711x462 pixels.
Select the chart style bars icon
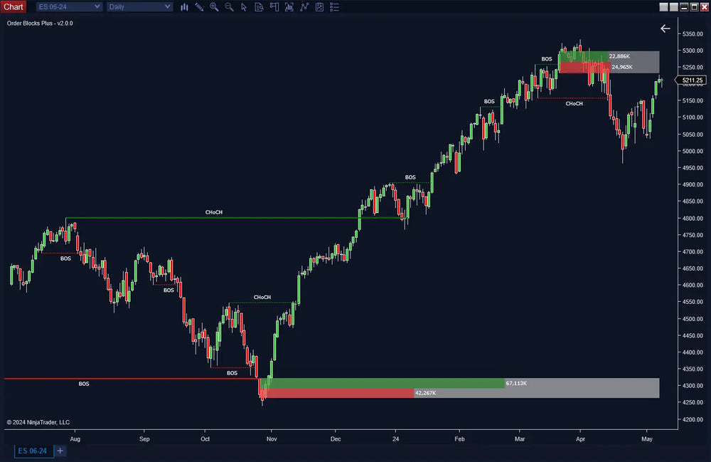point(184,7)
